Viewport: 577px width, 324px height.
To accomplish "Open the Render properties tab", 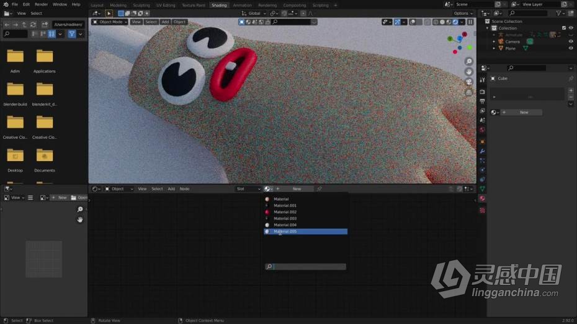I will click(x=483, y=92).
